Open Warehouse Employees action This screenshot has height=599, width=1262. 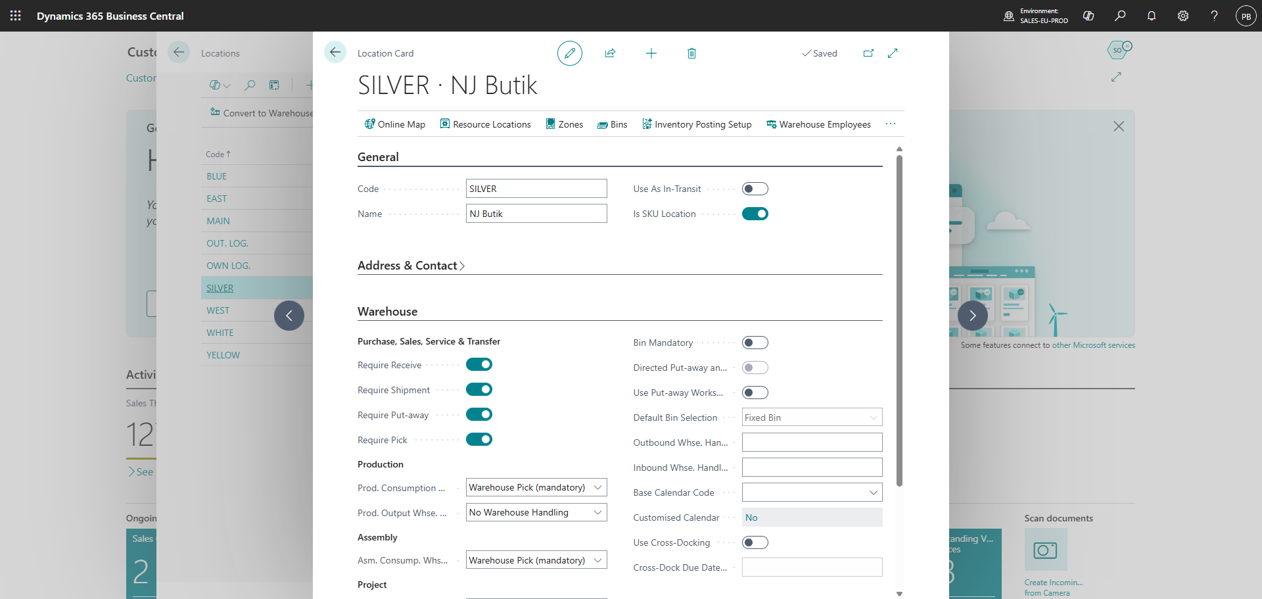click(x=818, y=124)
